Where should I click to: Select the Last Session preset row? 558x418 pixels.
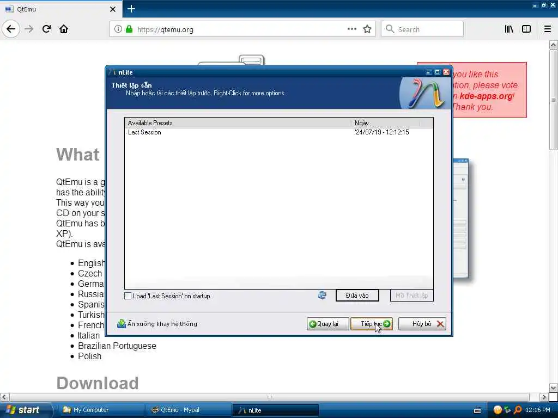point(278,132)
